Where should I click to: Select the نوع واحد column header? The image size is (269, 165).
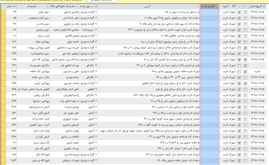pyautogui.click(x=87, y=6)
